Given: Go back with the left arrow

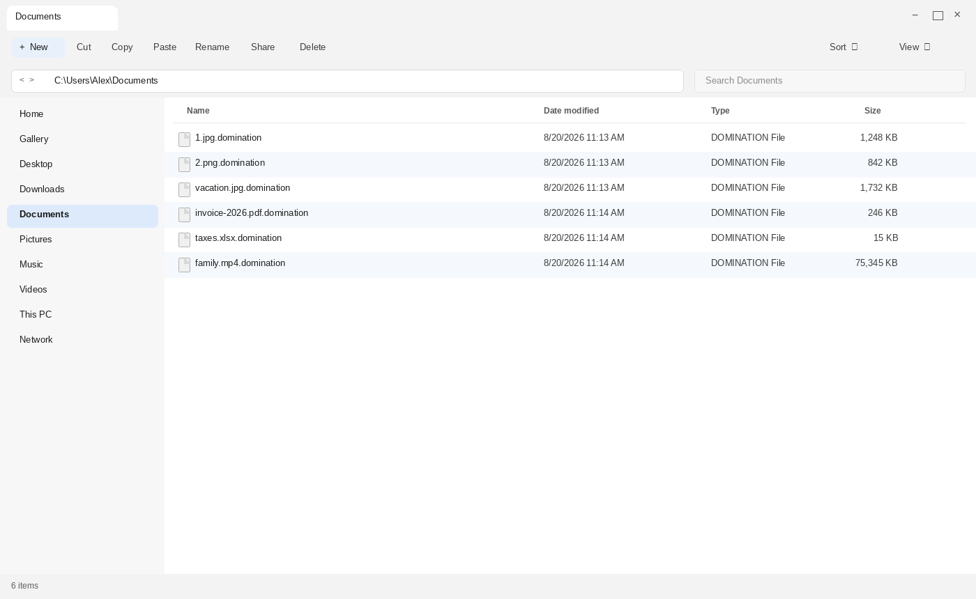Looking at the screenshot, I should pos(22,80).
